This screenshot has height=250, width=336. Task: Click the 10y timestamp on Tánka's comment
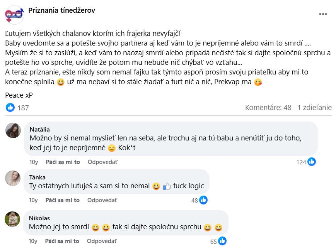click(33, 200)
